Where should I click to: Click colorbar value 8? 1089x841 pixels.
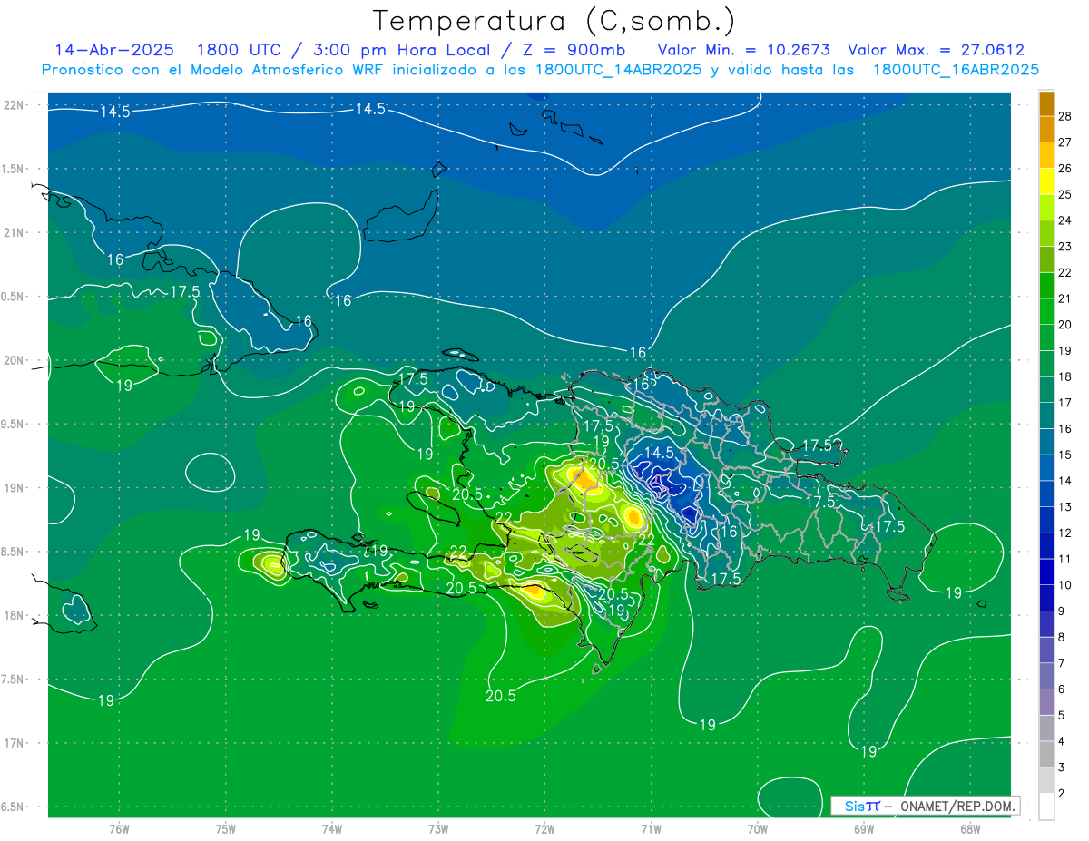click(x=1062, y=637)
